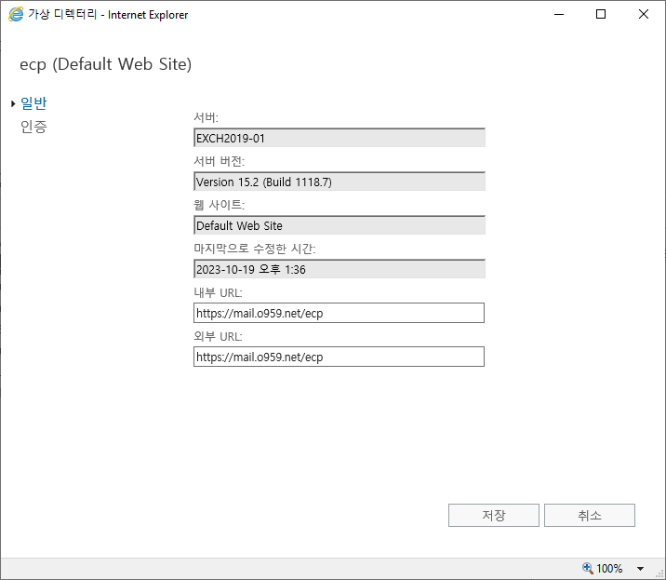The width and height of the screenshot is (666, 580).
Task: Click the 서버: label
Action: [x=206, y=117]
